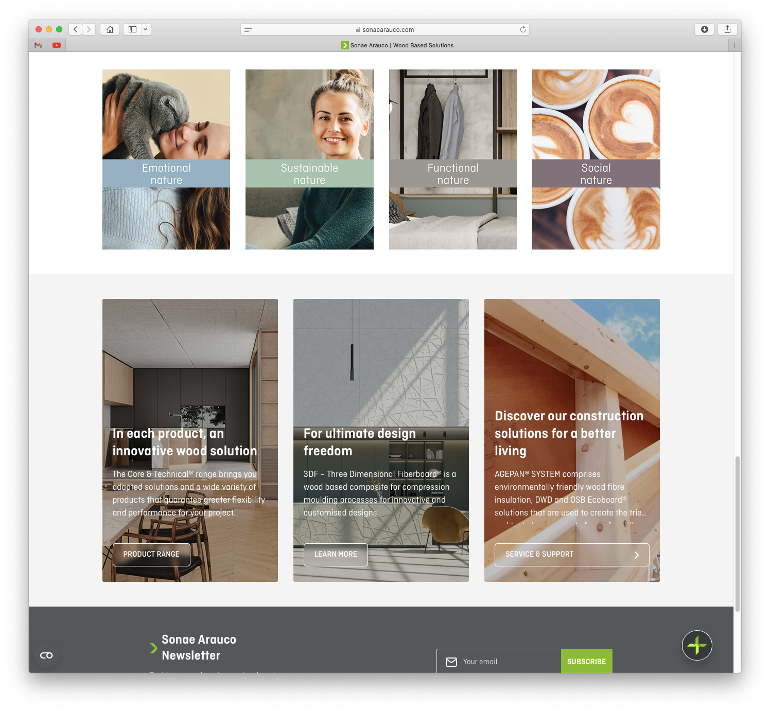Open the home page icon in toolbar
The width and height of the screenshot is (770, 711).
pyautogui.click(x=110, y=29)
